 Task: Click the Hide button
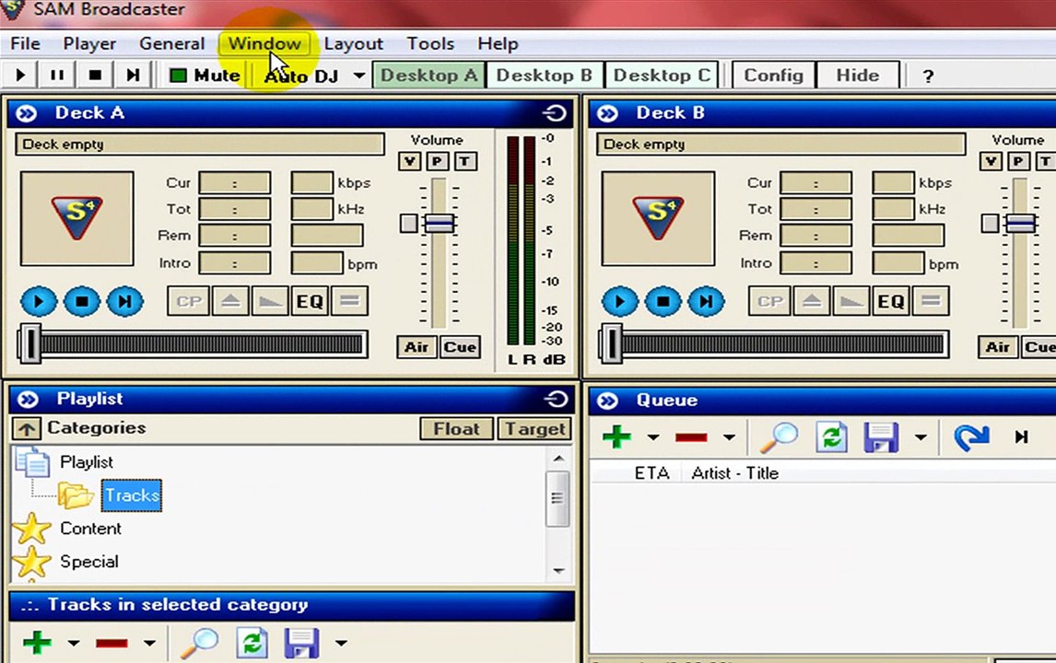click(x=857, y=75)
